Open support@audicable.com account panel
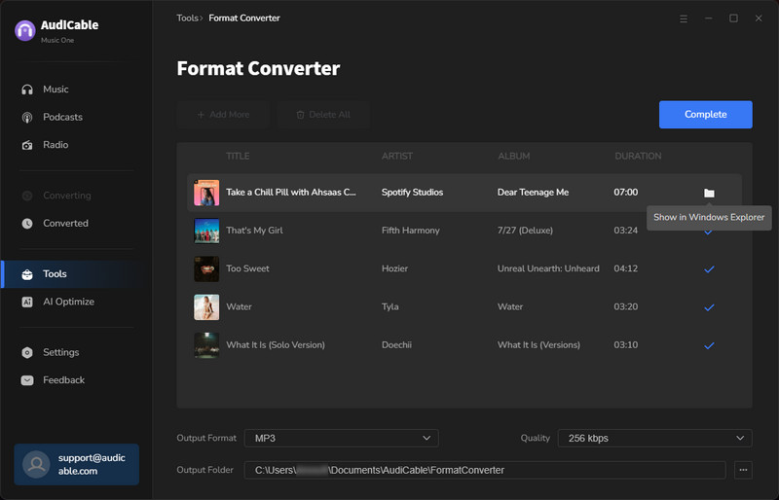 pyautogui.click(x=77, y=464)
